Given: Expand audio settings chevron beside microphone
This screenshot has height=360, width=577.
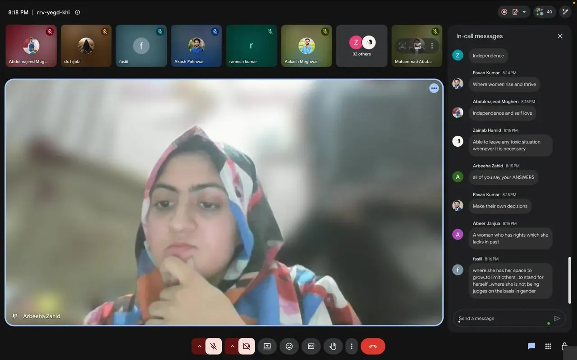Looking at the screenshot, I should tap(199, 346).
